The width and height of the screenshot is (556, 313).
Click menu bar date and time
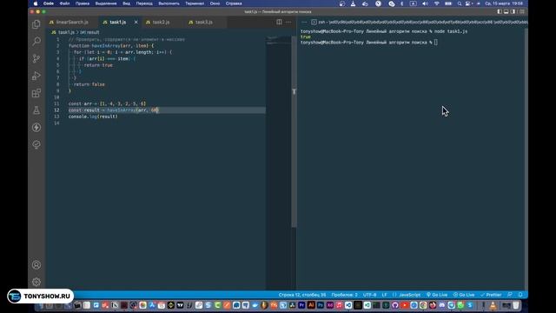[x=504, y=3]
